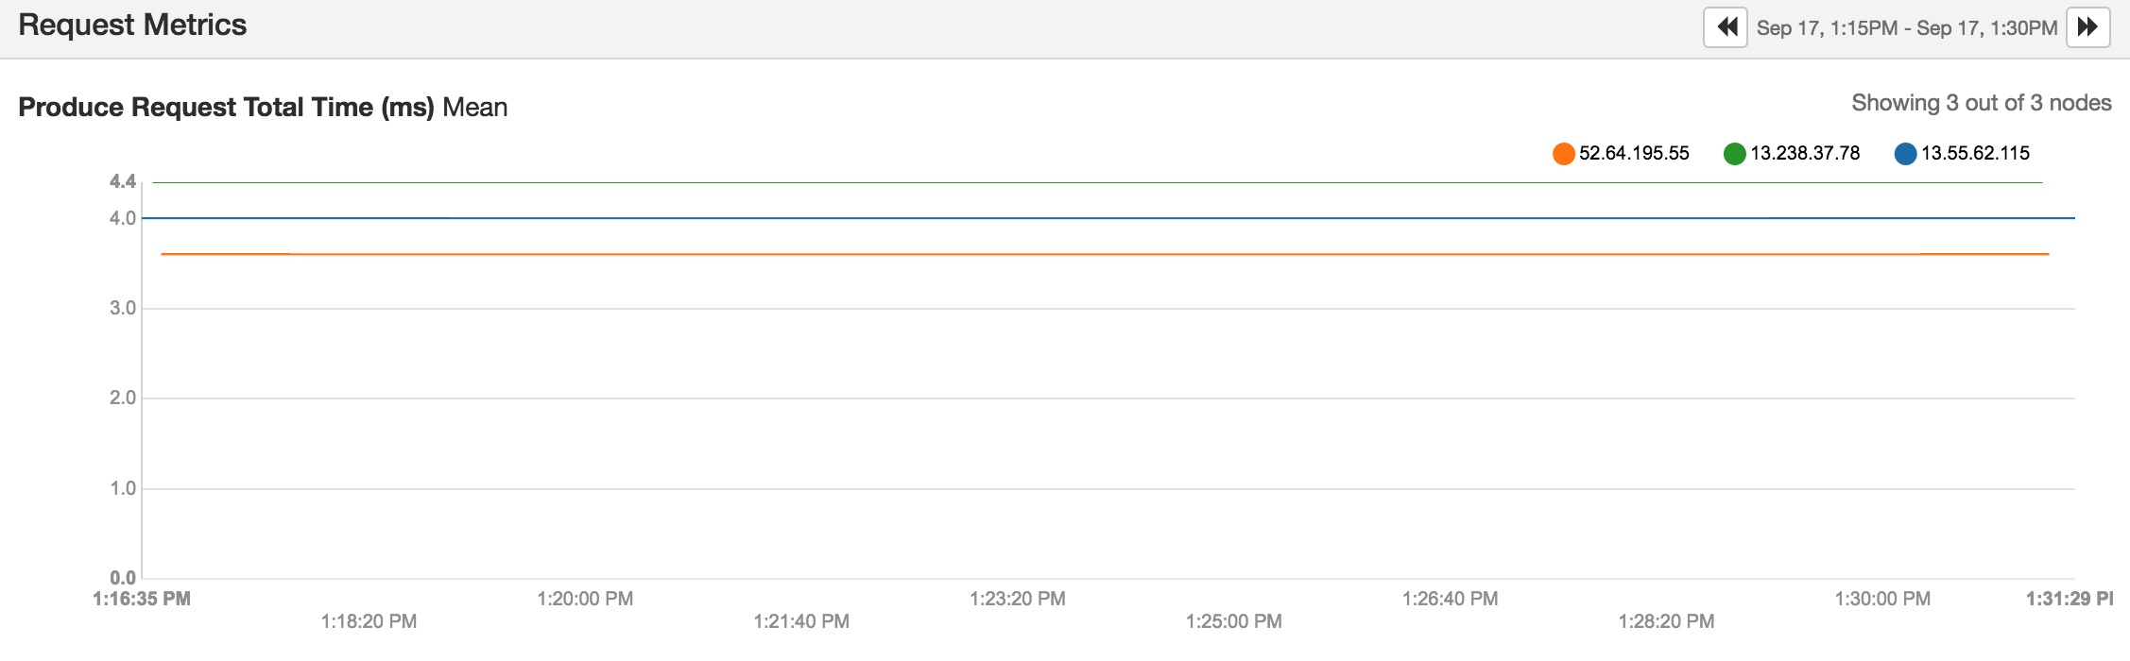Click the 4.0 y-axis value label
This screenshot has height=661, width=2130.
[x=123, y=218]
